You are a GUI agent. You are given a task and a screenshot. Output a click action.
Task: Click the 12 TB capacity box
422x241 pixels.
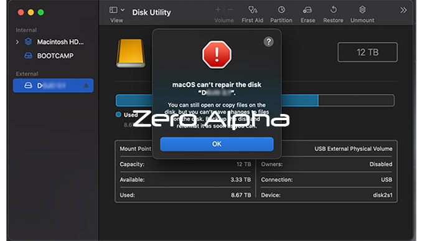pos(367,52)
